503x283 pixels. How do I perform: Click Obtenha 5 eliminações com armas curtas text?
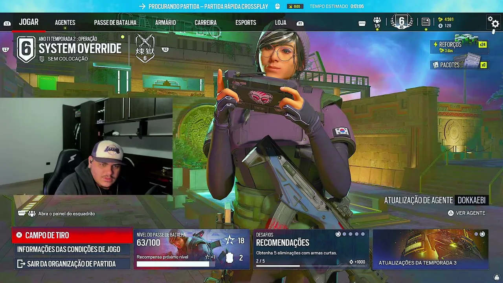tap(296, 253)
